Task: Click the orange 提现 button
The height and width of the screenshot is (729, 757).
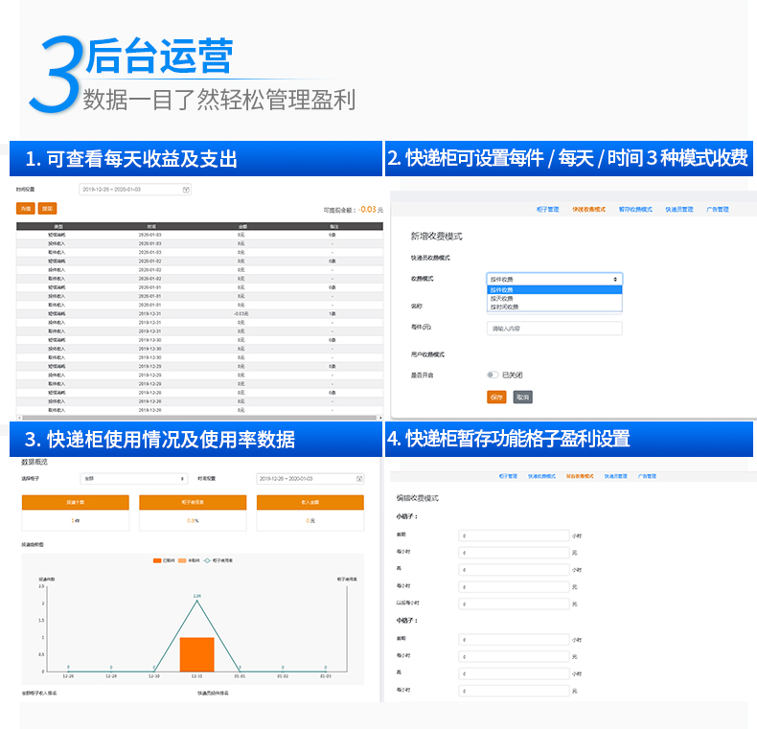Action: 47,208
